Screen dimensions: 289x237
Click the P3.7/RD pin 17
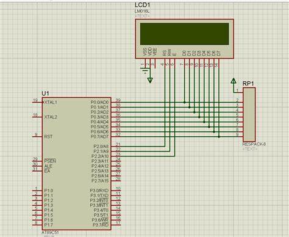[x=116, y=225]
